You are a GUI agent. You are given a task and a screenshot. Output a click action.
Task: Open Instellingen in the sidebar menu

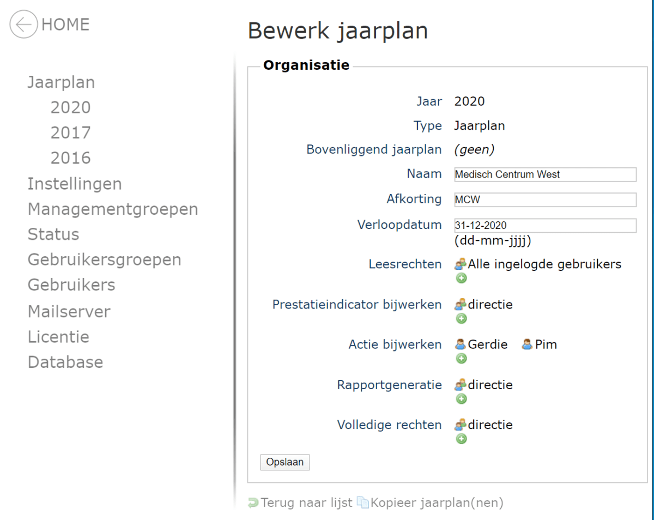75,184
